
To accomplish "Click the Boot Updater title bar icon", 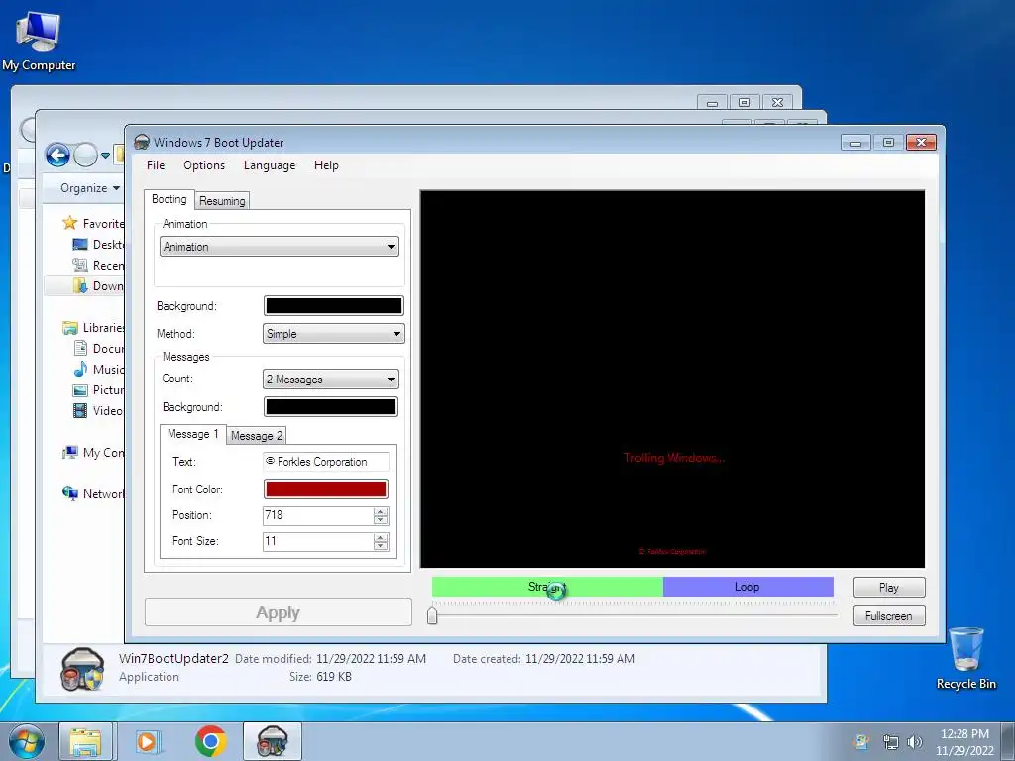I will (141, 142).
